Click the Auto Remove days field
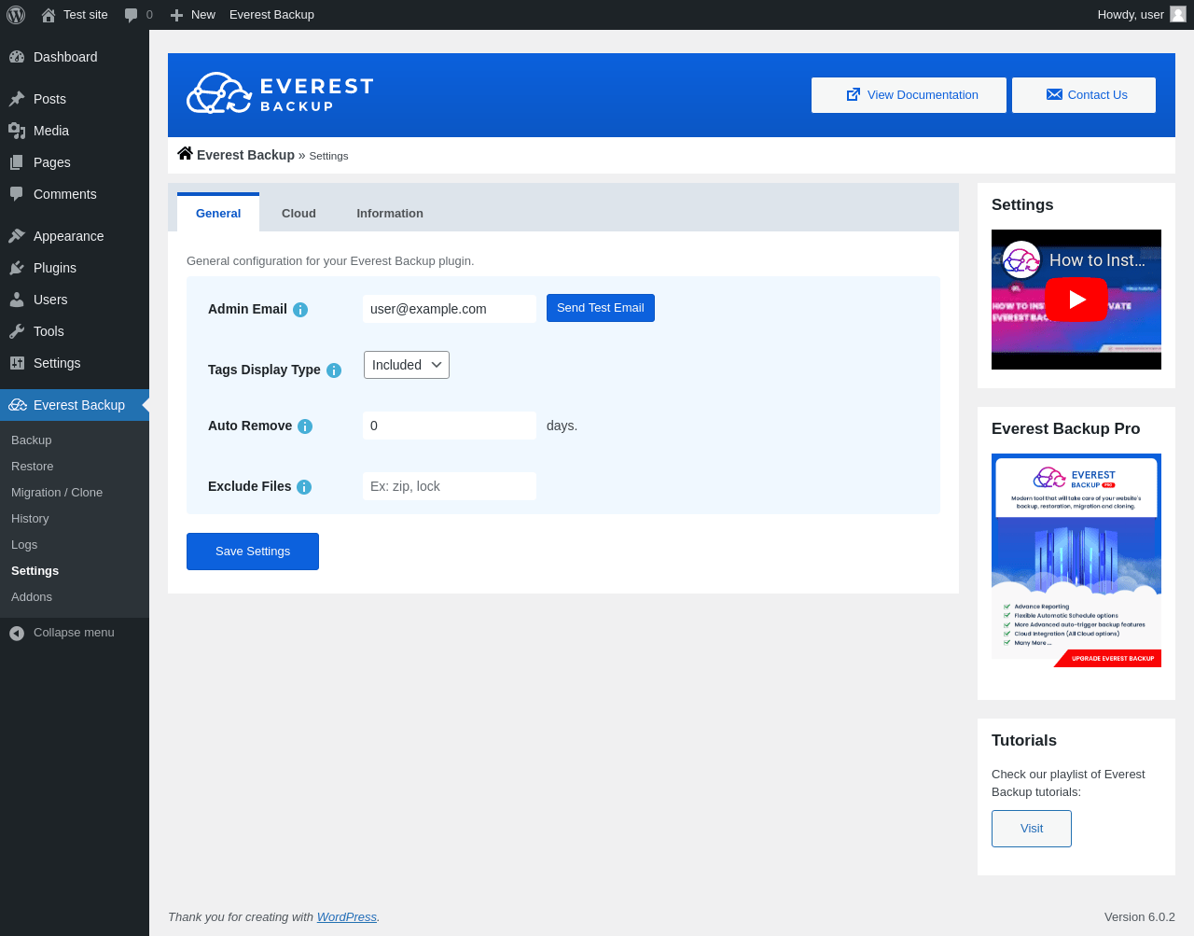This screenshot has height=936, width=1194. [450, 426]
